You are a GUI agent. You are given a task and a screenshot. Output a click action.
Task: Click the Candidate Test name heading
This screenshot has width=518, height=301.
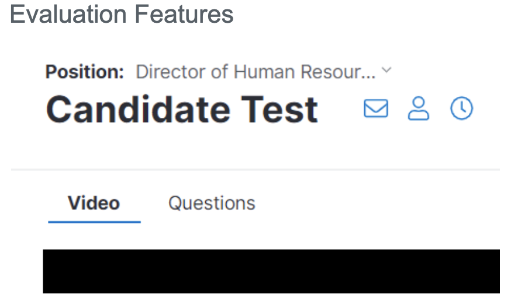(x=182, y=110)
